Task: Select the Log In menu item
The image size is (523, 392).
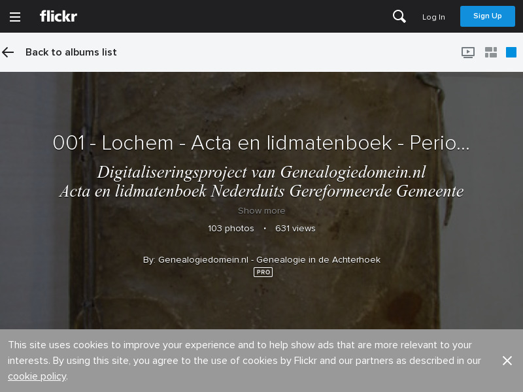Action: pyautogui.click(x=433, y=17)
